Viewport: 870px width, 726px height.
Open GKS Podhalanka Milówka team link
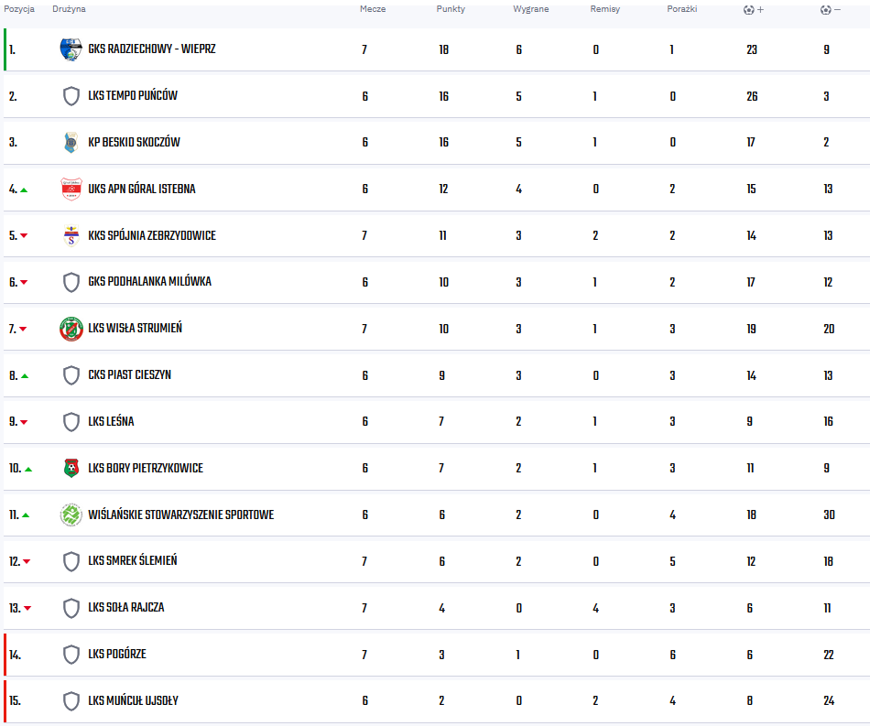(150, 282)
